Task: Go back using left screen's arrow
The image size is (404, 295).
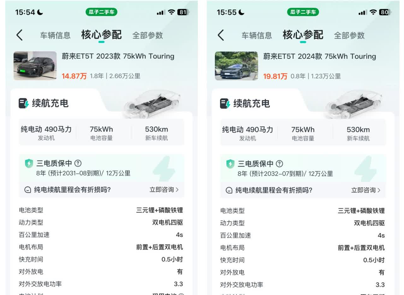Action: click(x=20, y=35)
